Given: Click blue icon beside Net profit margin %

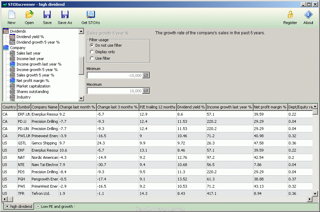Looking at the screenshot, I should coord(12,81).
